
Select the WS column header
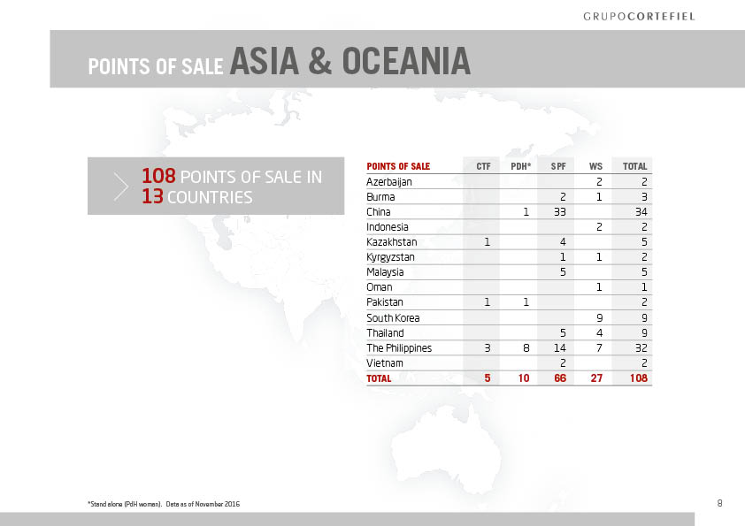pos(595,166)
